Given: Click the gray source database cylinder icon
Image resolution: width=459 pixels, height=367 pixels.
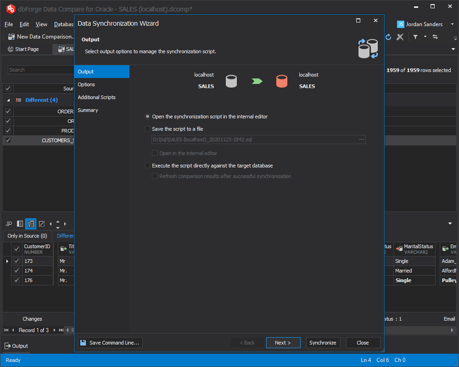Looking at the screenshot, I should (x=231, y=81).
